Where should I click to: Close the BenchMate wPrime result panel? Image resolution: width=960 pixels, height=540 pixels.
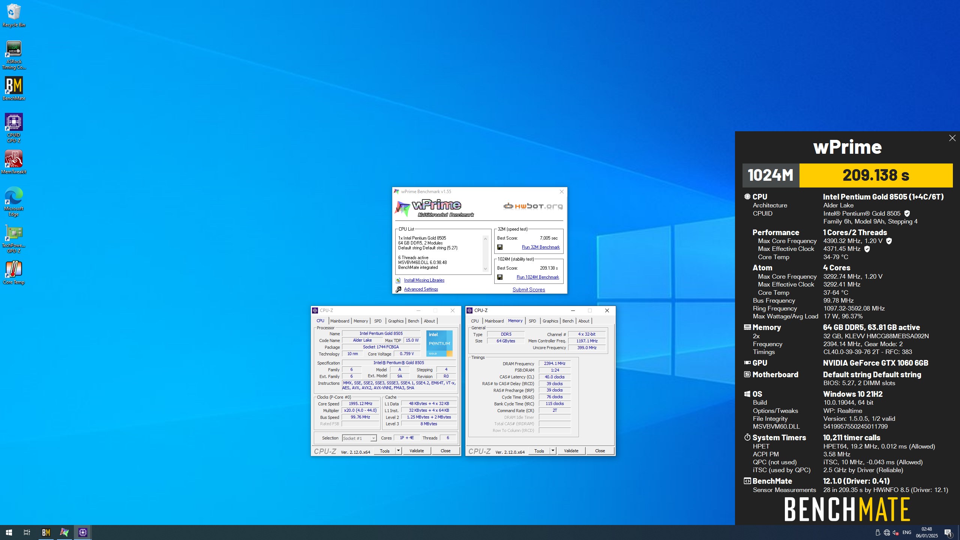952,138
